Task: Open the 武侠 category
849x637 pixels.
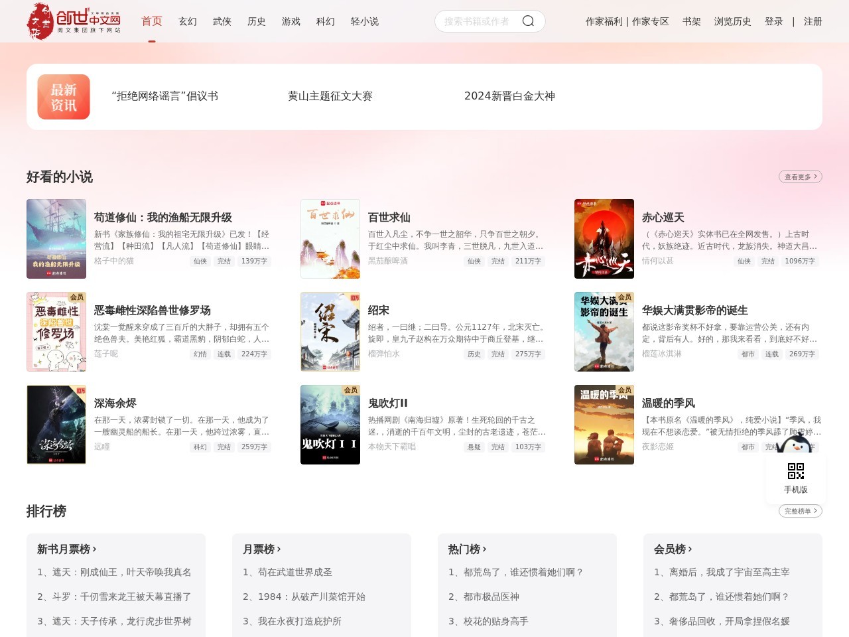Action: pos(222,21)
